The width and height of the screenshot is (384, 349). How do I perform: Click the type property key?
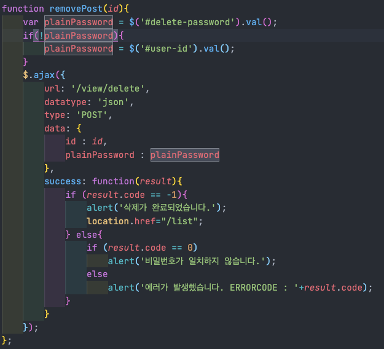55,115
